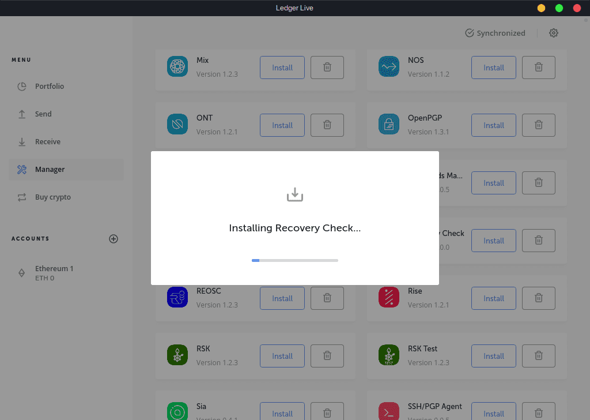Screen dimensions: 590x420
Task: Click the Synchronized status indicator
Action: 495,33
